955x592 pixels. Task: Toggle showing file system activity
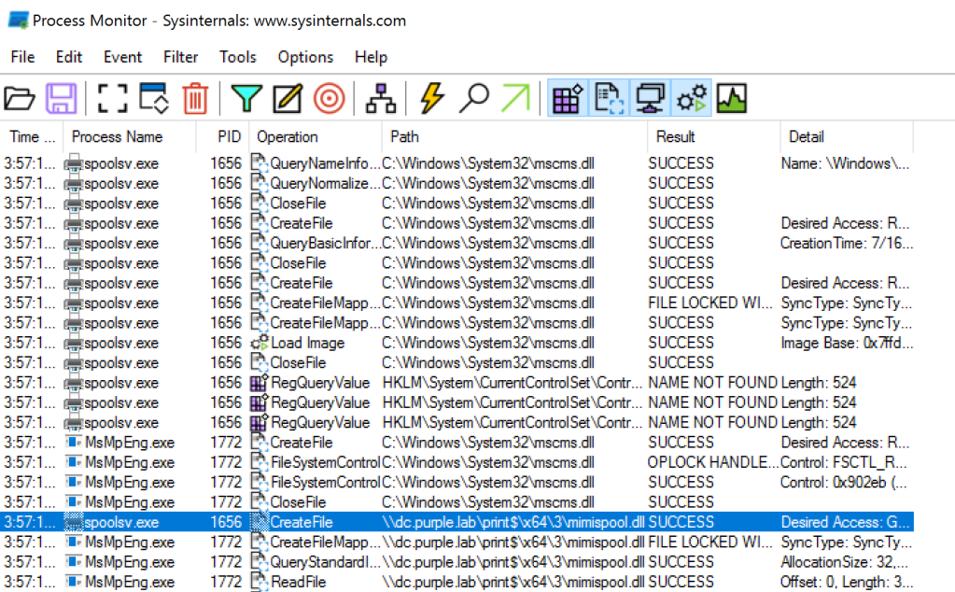[609, 98]
